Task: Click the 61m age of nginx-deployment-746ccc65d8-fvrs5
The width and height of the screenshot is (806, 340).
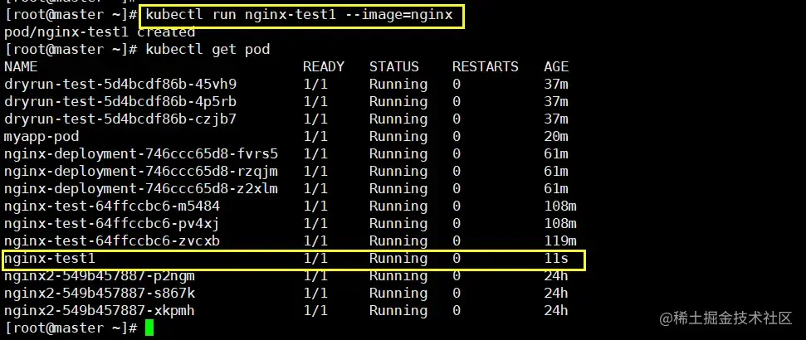Action: click(x=556, y=154)
